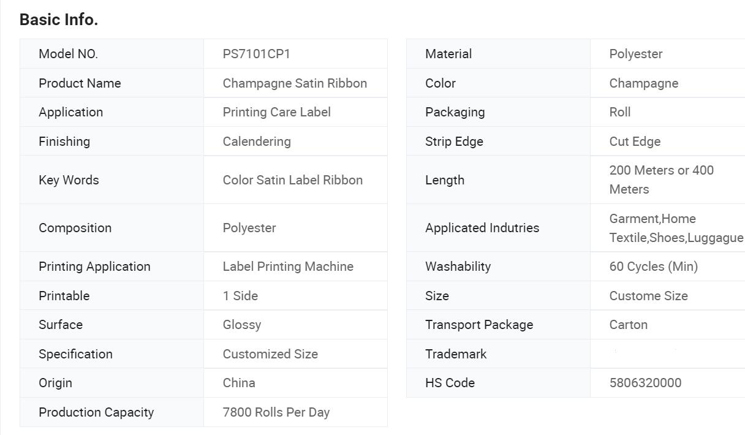Click the Origin China value
745x435 pixels.
point(239,383)
